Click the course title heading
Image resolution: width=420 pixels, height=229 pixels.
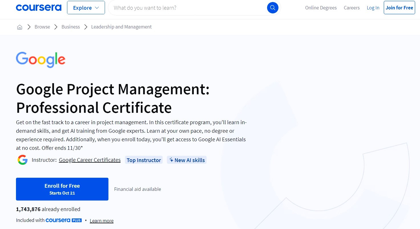pyautogui.click(x=113, y=98)
